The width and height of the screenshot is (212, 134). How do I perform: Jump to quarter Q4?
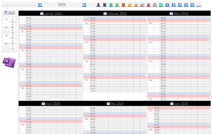(x=6, y=44)
